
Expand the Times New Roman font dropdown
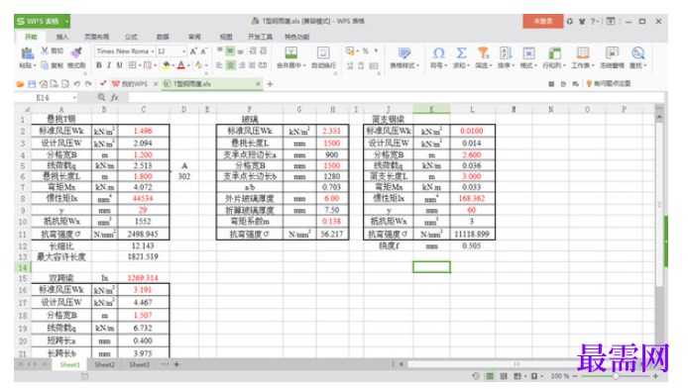point(153,51)
